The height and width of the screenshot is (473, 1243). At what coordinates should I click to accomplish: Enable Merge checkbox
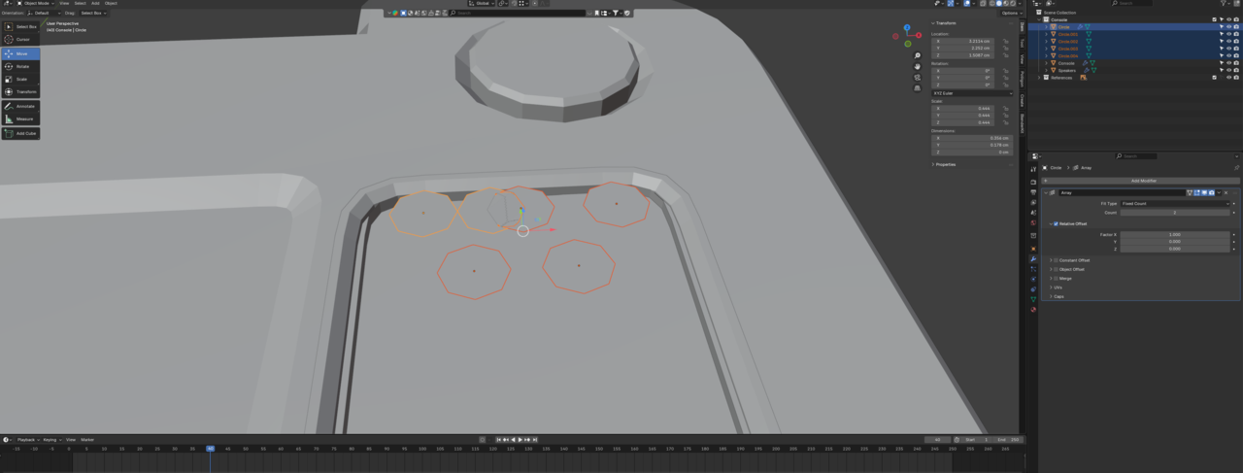pos(1056,278)
